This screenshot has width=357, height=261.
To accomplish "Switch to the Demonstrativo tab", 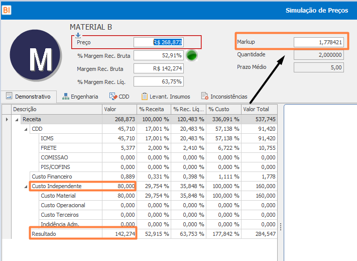I will pyautogui.click(x=29, y=97).
